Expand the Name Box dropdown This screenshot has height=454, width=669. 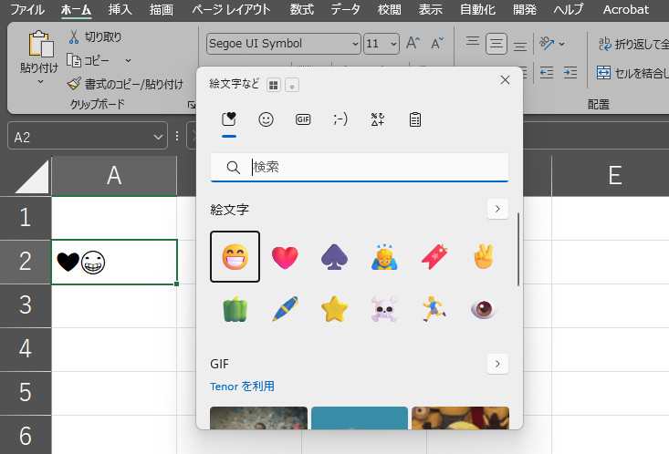click(x=160, y=137)
